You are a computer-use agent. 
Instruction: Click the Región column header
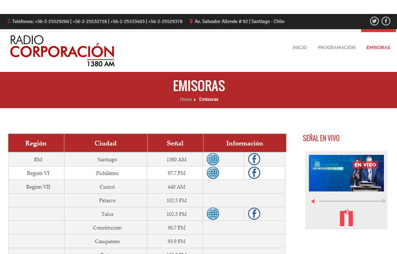pos(36,143)
